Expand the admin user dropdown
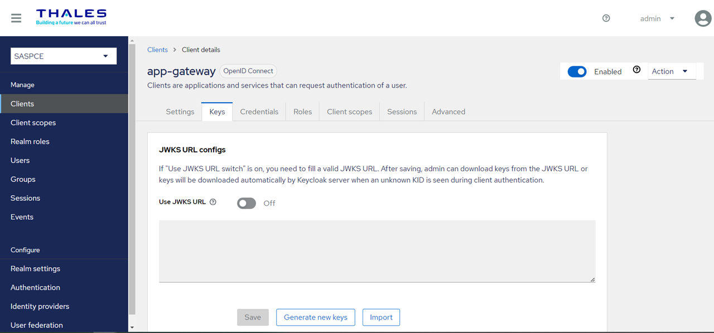 pos(657,18)
